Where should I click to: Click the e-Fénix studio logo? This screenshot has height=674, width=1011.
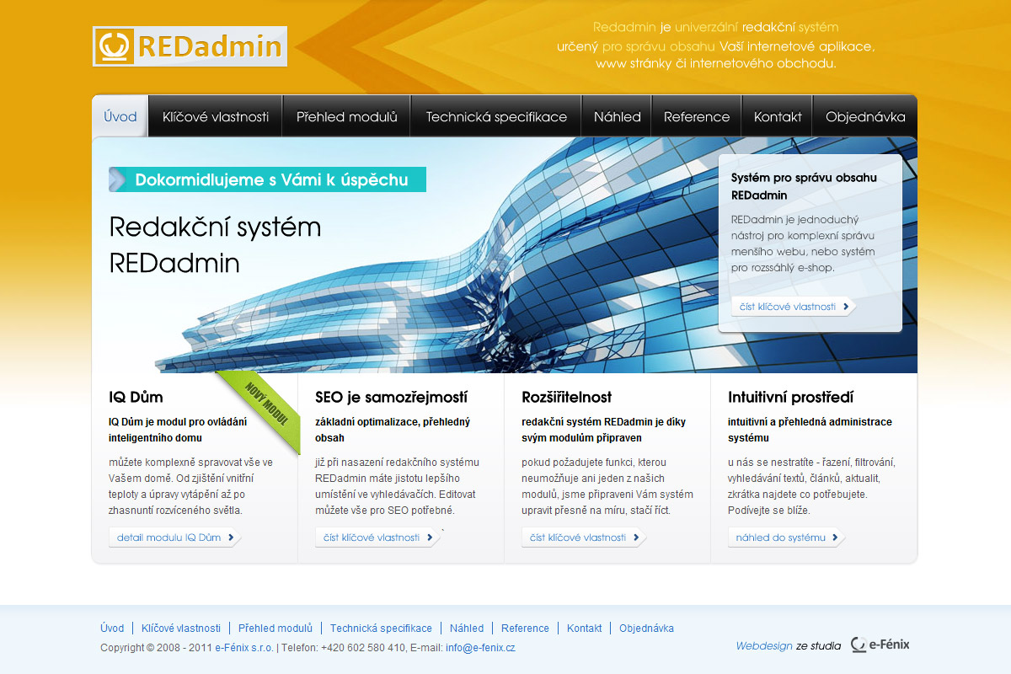[x=880, y=645]
